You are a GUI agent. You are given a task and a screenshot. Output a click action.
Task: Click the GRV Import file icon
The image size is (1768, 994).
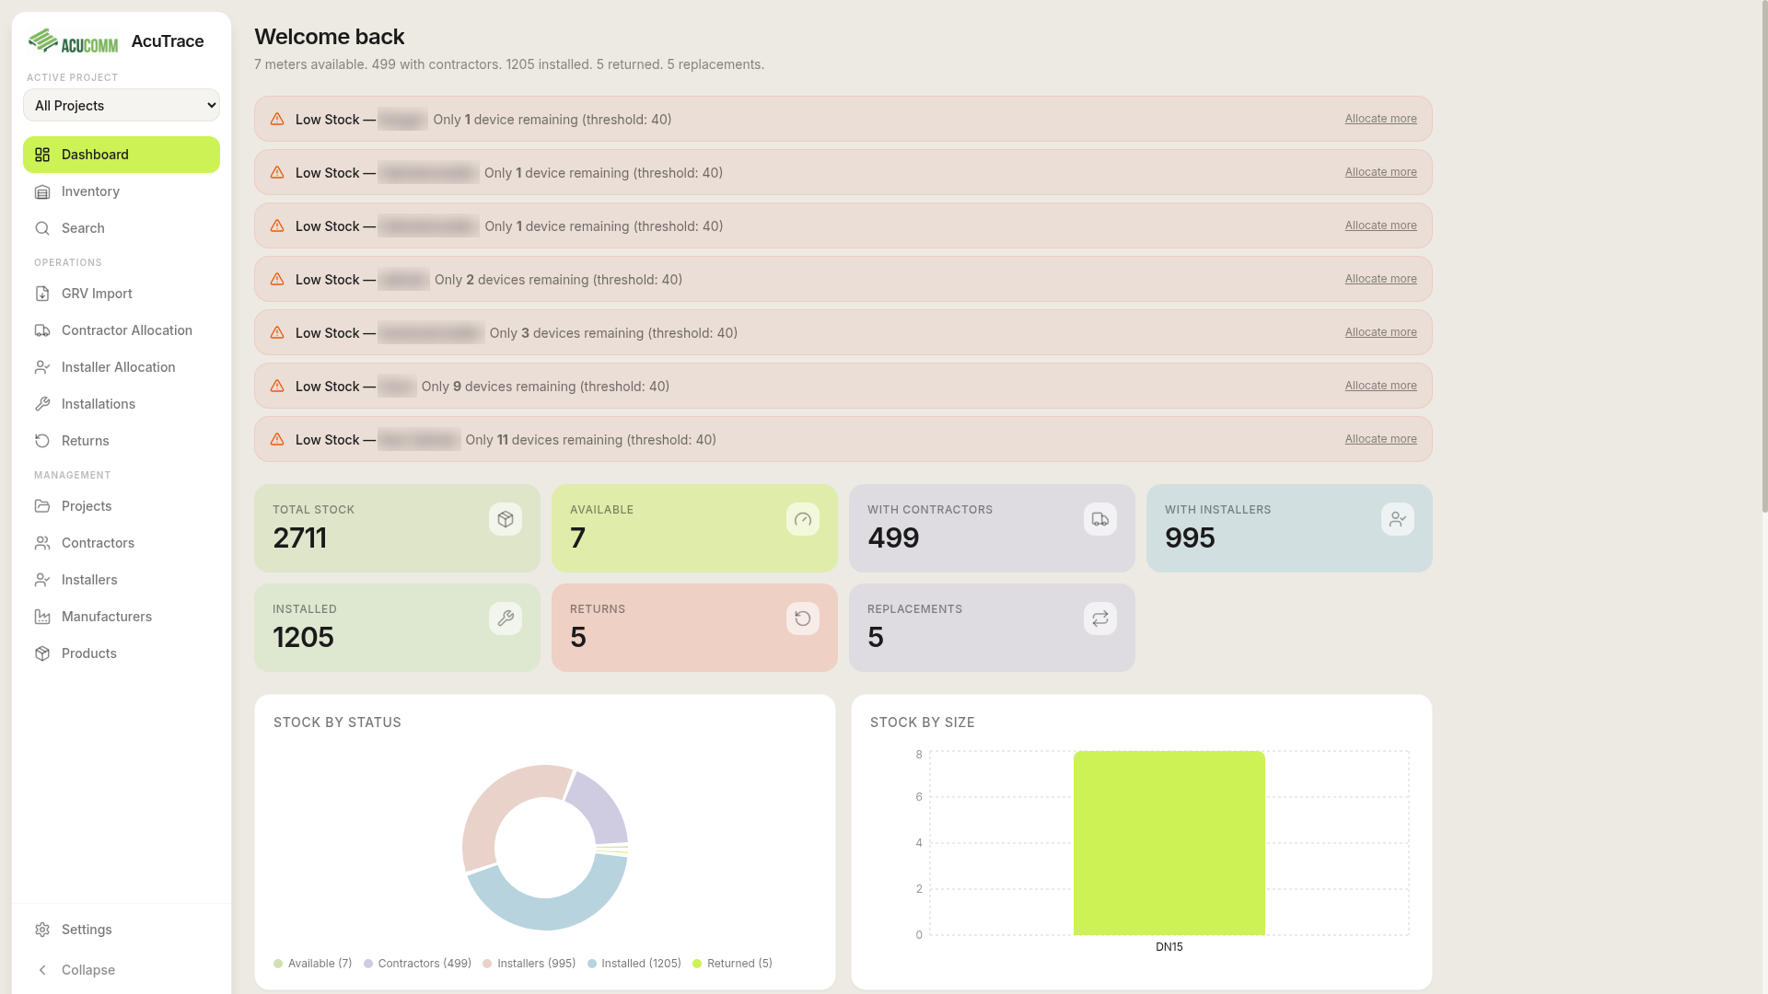click(x=42, y=294)
